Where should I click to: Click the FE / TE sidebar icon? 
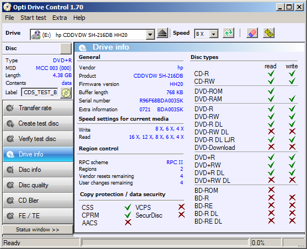pyautogui.click(x=10, y=216)
